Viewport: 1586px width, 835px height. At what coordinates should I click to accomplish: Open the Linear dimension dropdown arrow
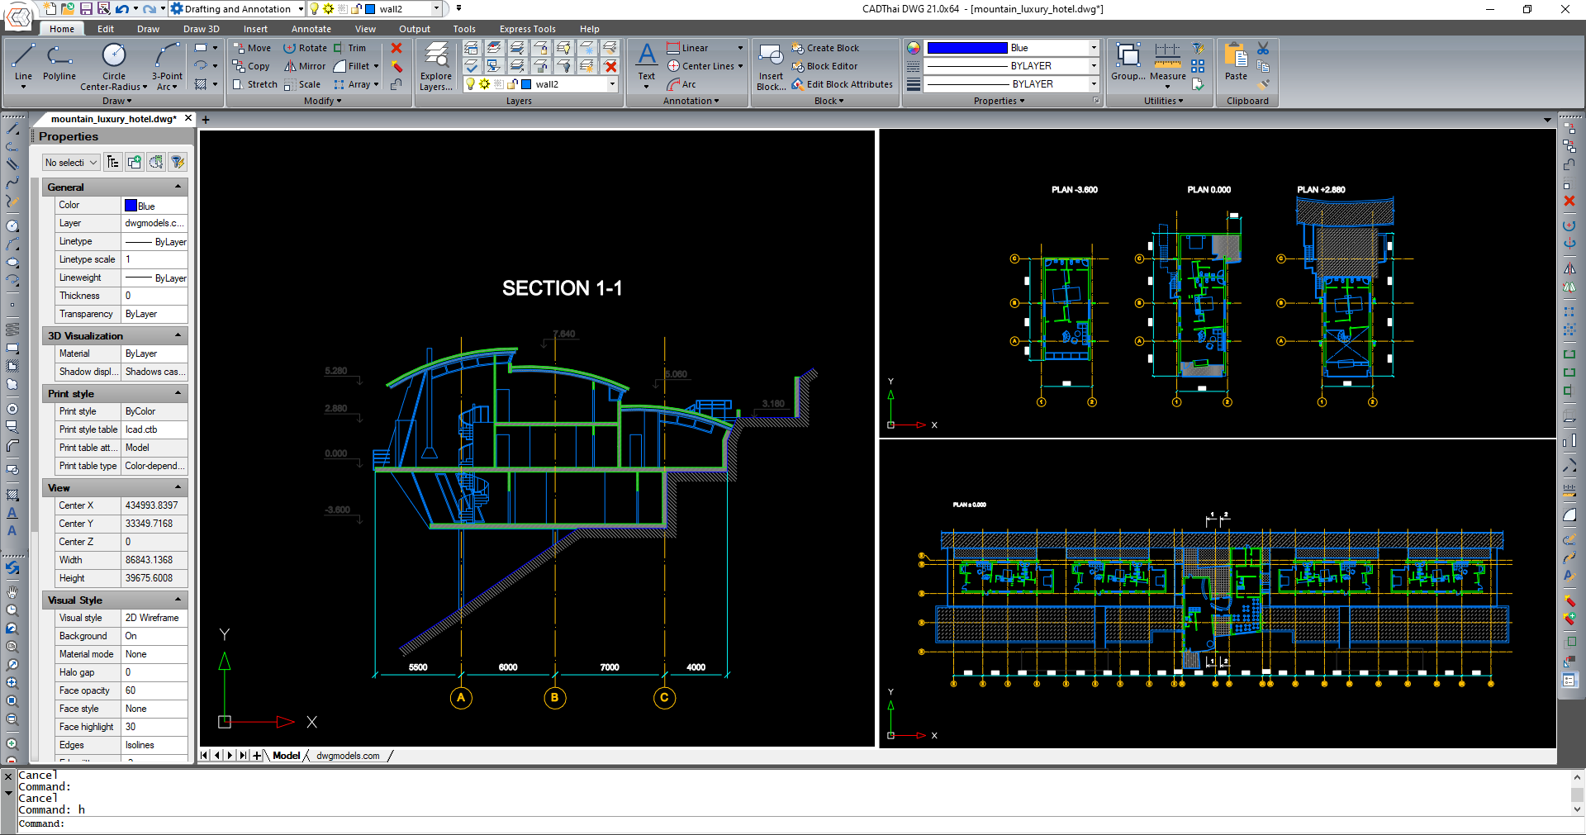[x=740, y=48]
